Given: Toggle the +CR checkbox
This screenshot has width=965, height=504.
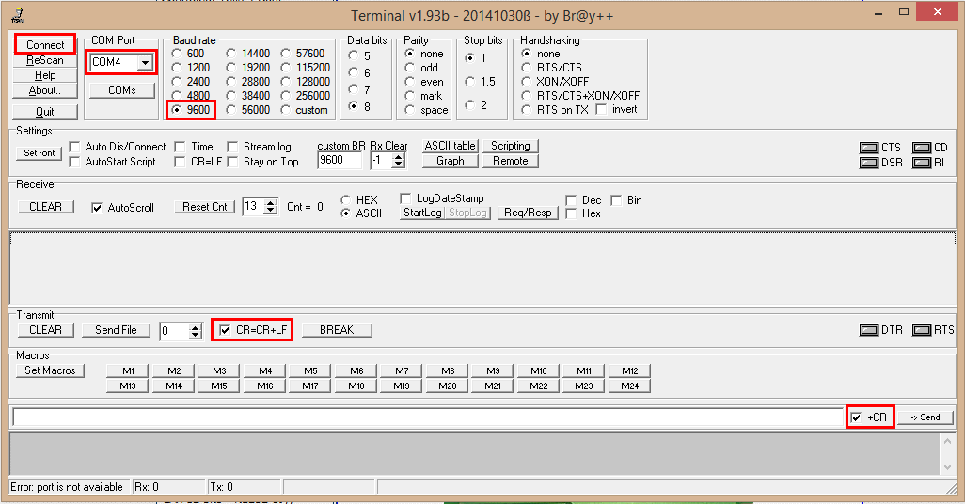Looking at the screenshot, I should pos(856,417).
